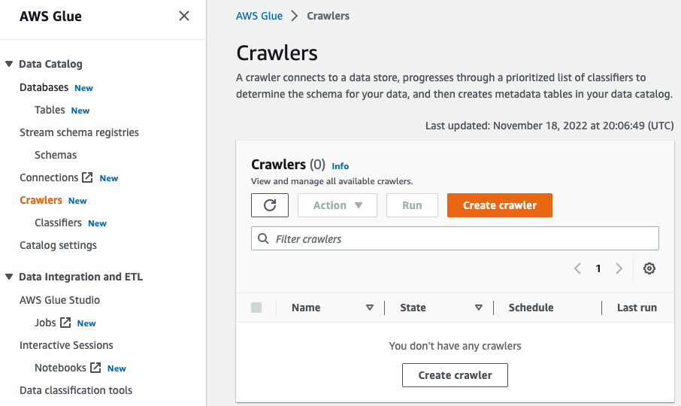Open the AWS Glue breadcrumb link
The height and width of the screenshot is (406, 681).
click(x=259, y=16)
